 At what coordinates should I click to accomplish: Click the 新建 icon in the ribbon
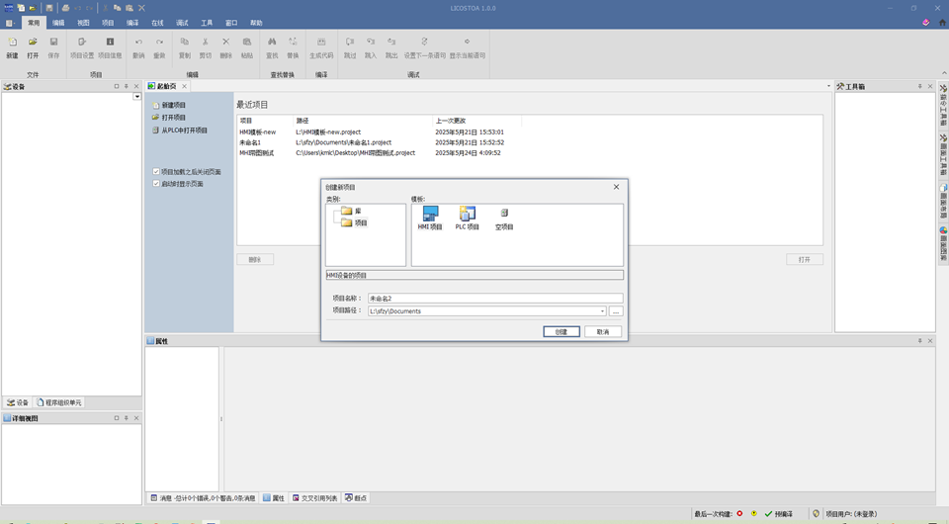point(12,42)
